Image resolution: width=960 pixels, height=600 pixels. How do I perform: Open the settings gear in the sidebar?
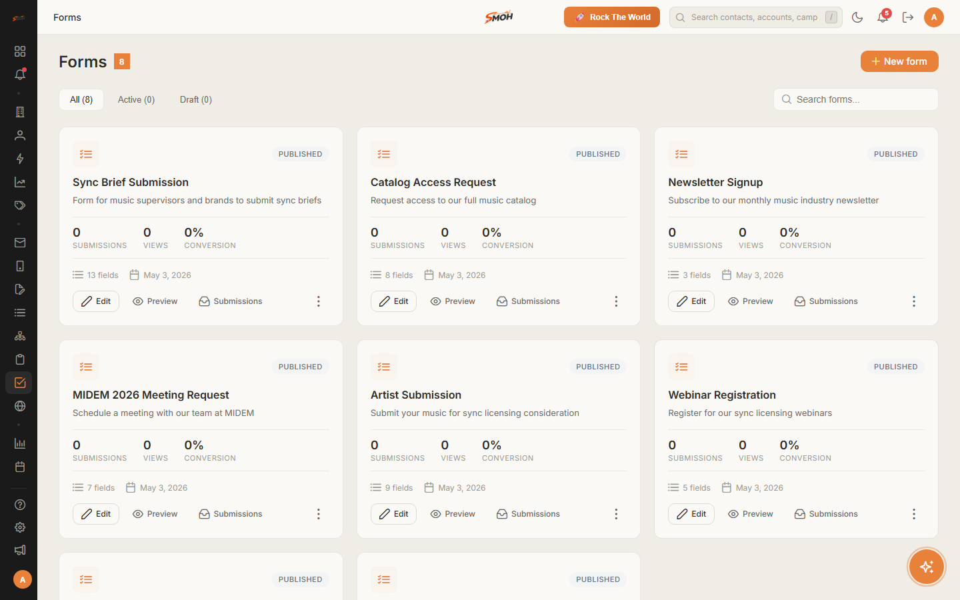20,527
